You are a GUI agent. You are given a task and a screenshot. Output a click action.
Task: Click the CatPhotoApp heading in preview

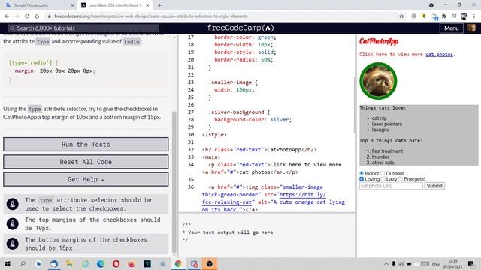coord(379,41)
